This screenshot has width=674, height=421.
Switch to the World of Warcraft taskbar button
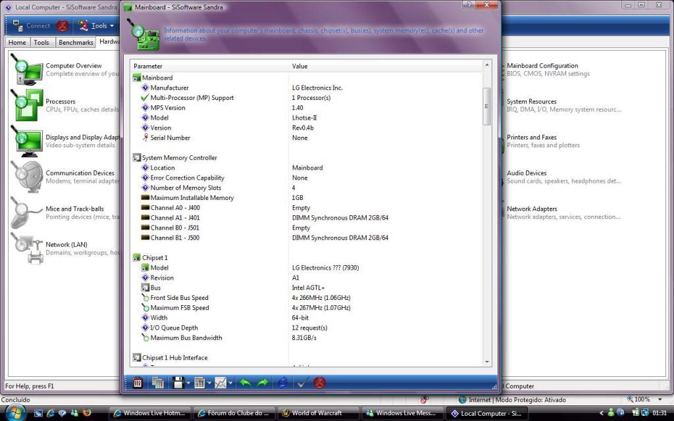pyautogui.click(x=318, y=413)
